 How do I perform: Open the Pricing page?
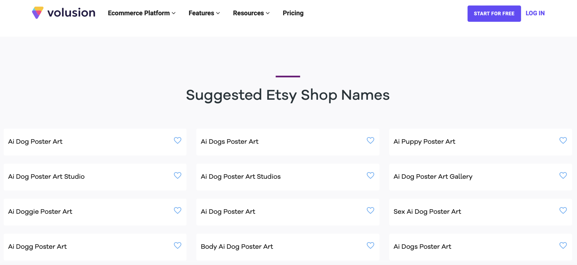(x=293, y=13)
